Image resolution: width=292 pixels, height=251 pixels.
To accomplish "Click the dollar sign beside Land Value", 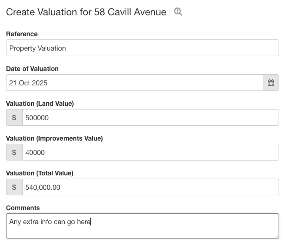I will tap(14, 118).
